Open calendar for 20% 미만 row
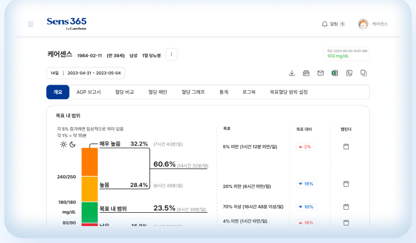The image size is (416, 243). point(346,184)
